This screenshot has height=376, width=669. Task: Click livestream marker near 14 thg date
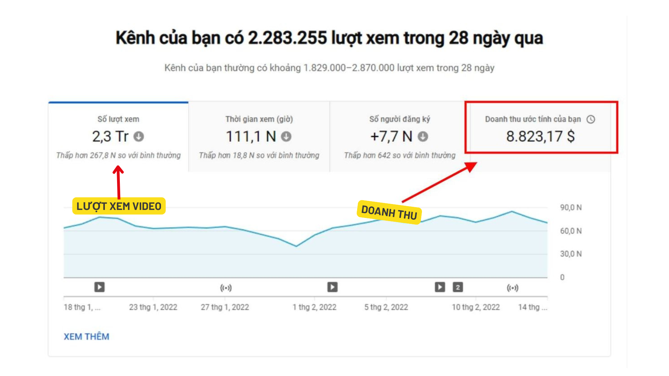tap(513, 288)
